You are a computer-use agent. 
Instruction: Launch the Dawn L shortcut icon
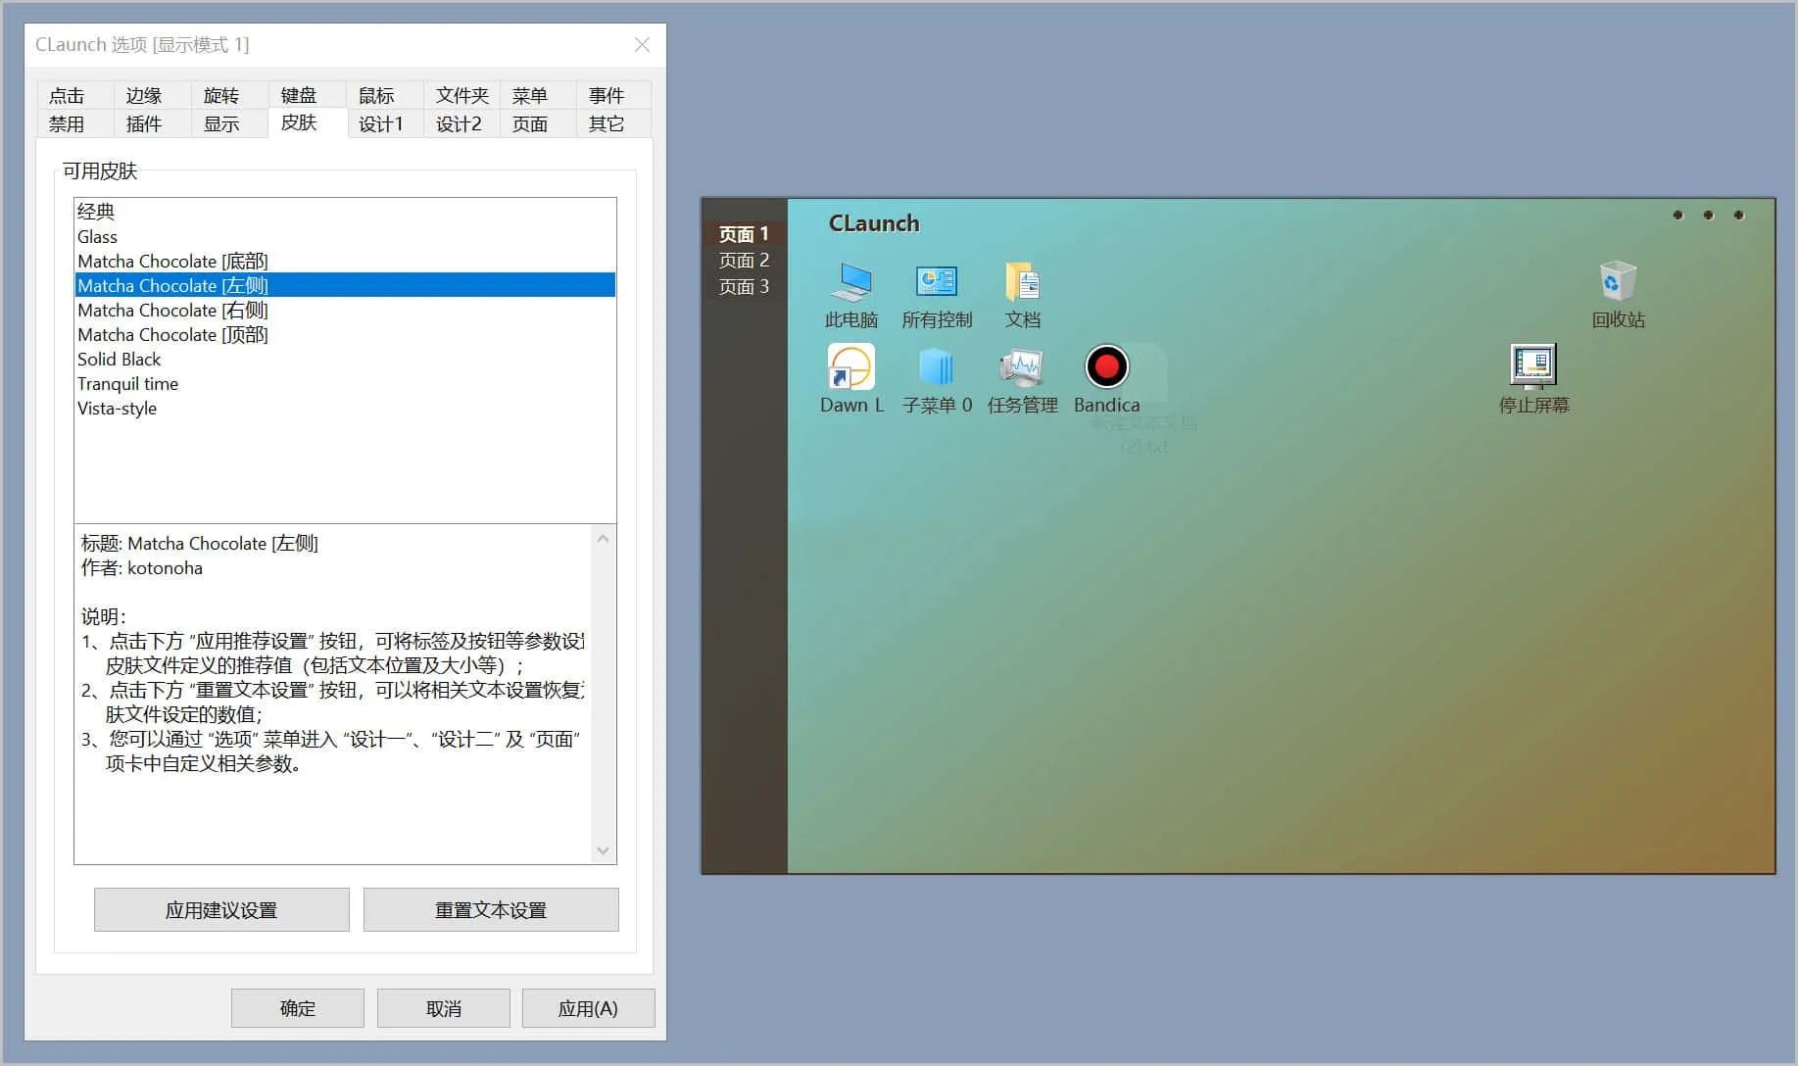coord(850,367)
